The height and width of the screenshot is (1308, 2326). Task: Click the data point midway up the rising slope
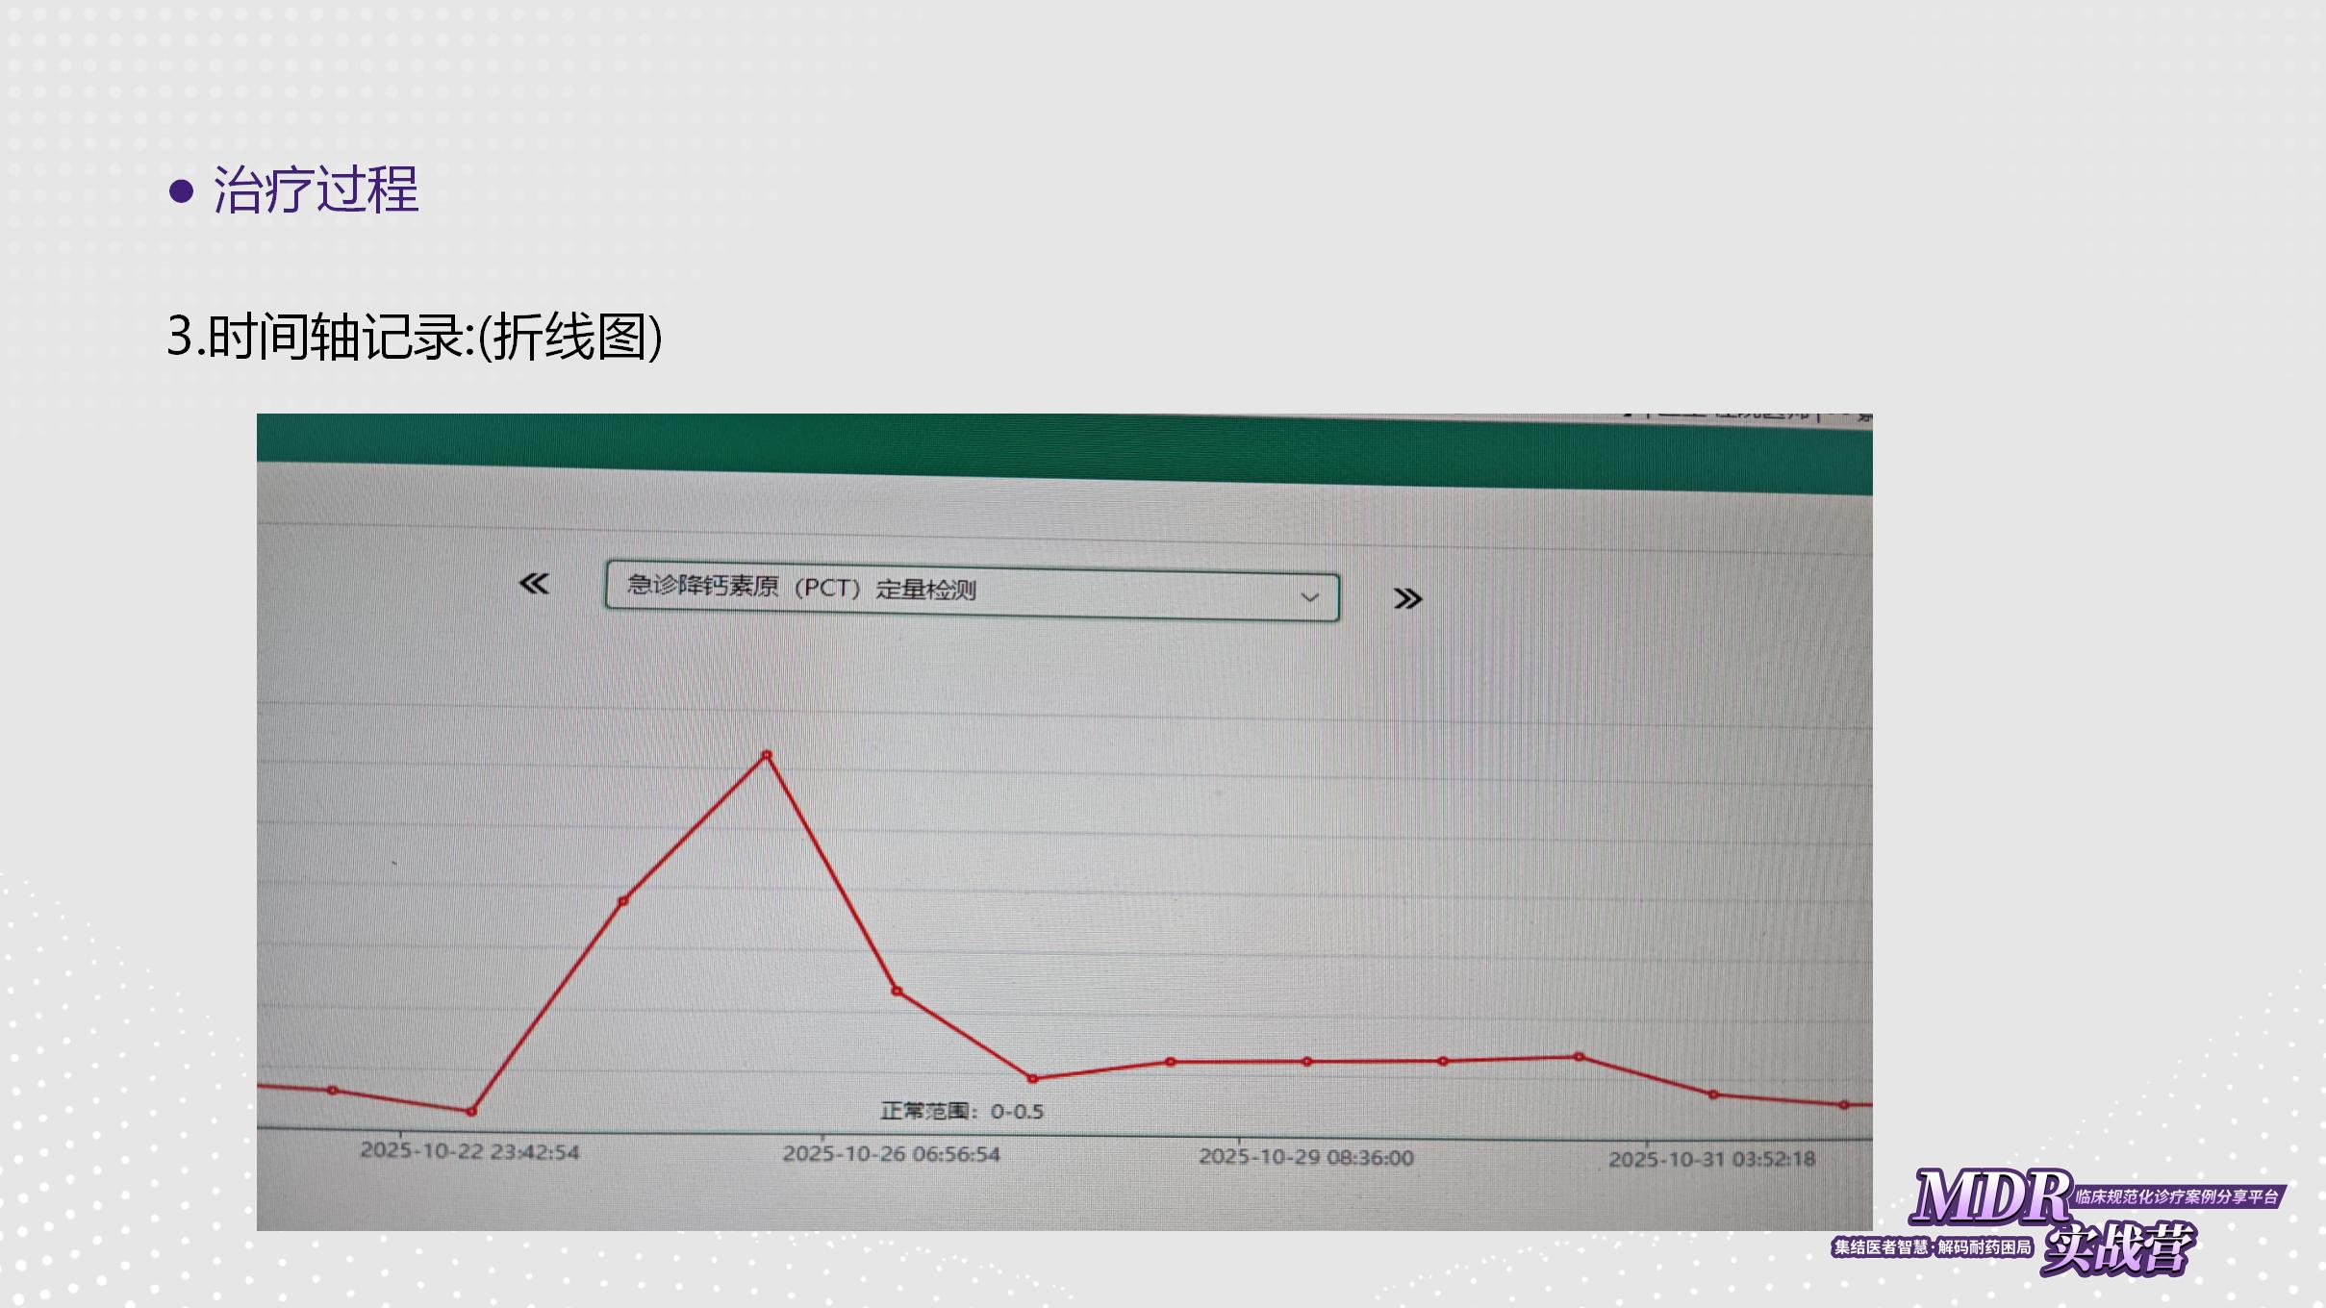click(623, 901)
